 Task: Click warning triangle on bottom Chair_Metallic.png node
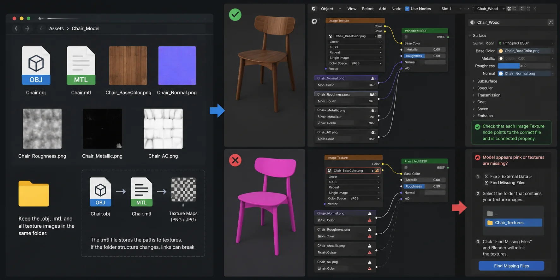click(370, 246)
